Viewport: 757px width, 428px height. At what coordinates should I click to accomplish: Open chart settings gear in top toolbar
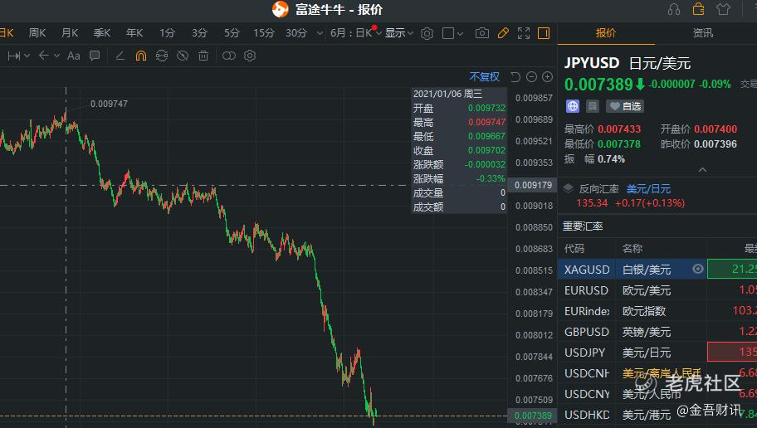click(427, 33)
